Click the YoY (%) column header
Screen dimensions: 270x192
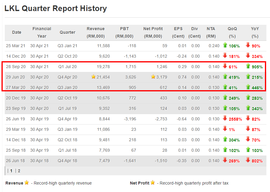coord(255,32)
